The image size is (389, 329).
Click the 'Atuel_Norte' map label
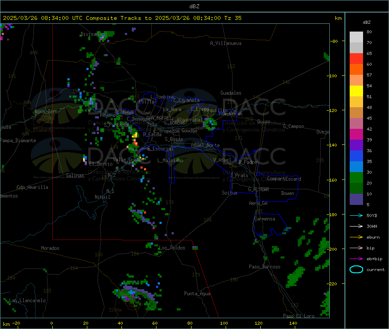(x=205, y=145)
